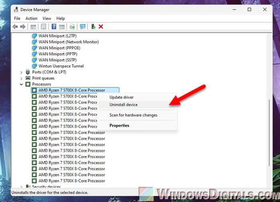Collapse the Processors node
Image resolution: width=280 pixels, height=202 pixels.
coord(22,84)
